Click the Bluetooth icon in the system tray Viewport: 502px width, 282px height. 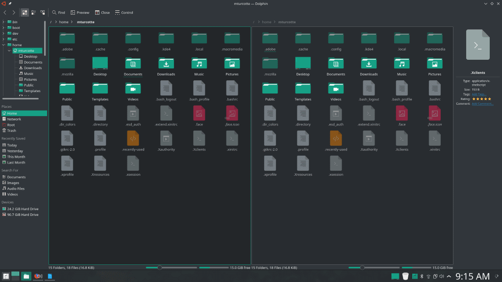click(422, 276)
